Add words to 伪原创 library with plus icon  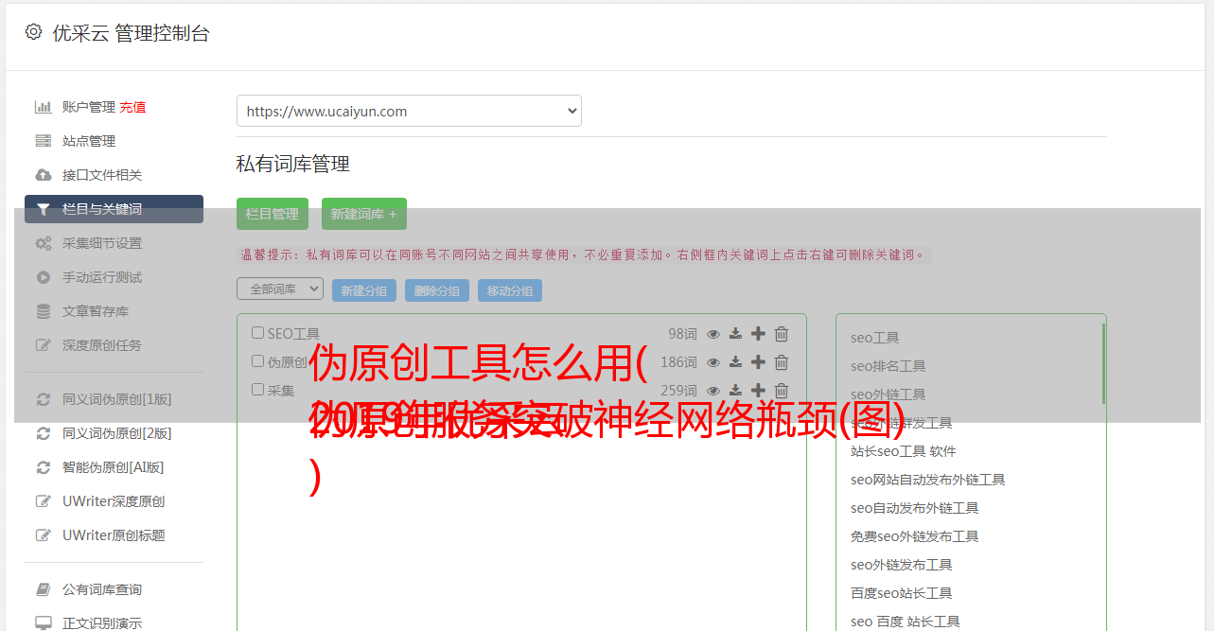(x=758, y=362)
